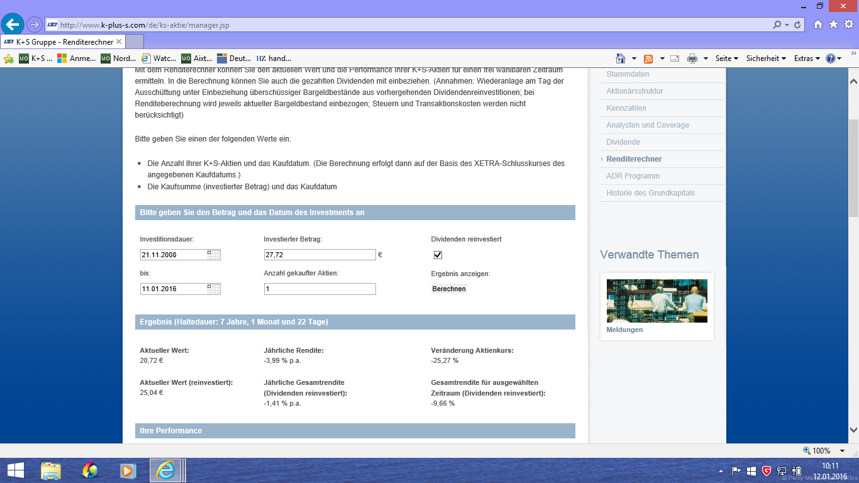
Task: Select Renditerechner in the side menu
Action: (634, 159)
